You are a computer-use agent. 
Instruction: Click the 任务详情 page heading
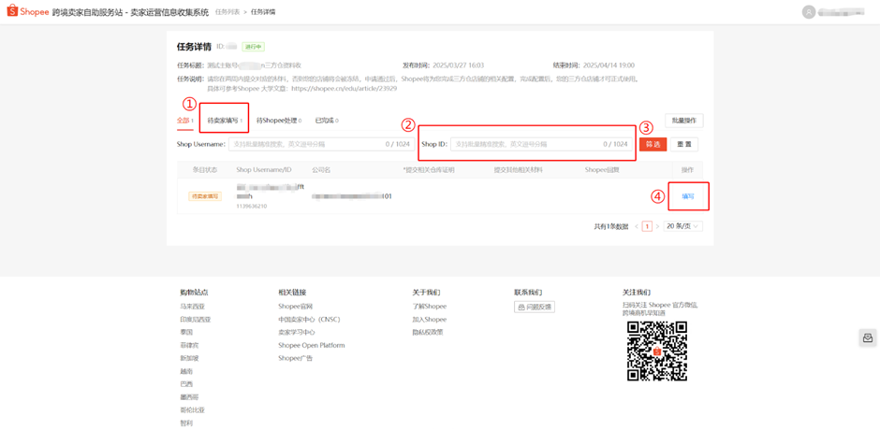pyautogui.click(x=194, y=47)
